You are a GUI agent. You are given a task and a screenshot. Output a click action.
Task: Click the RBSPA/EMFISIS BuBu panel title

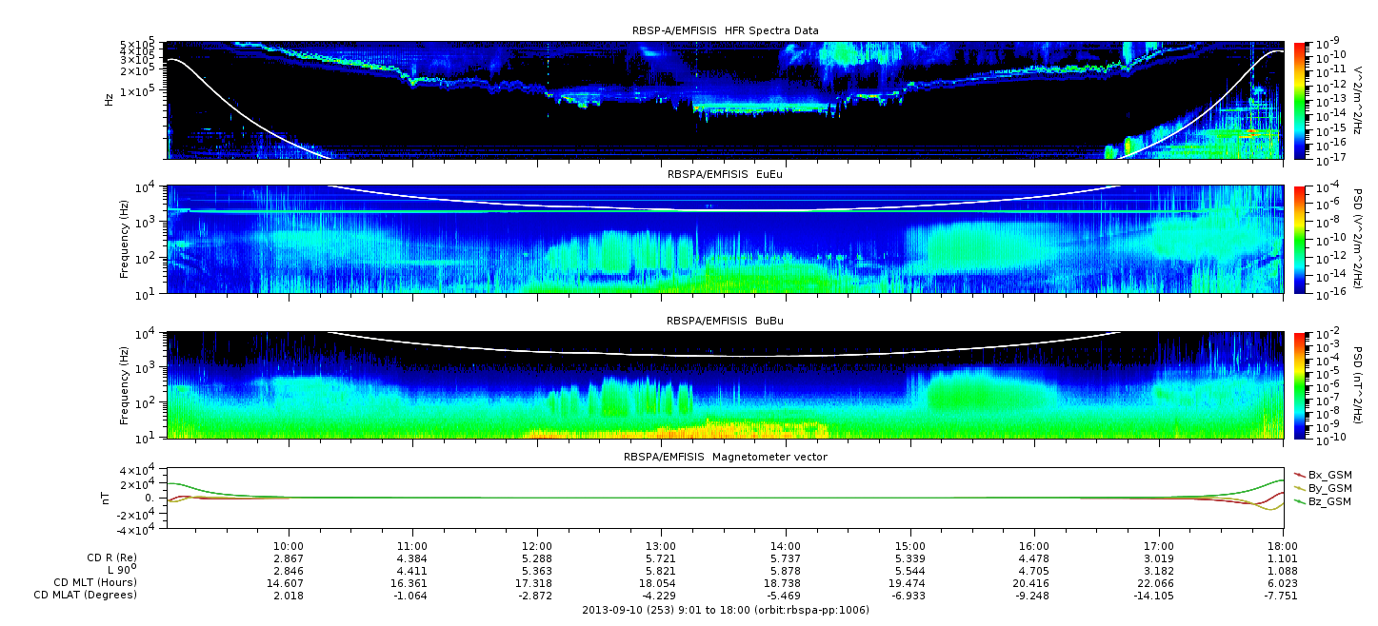(725, 322)
